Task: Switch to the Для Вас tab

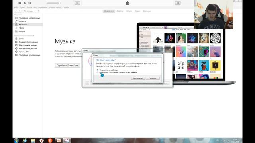Action: (120, 11)
